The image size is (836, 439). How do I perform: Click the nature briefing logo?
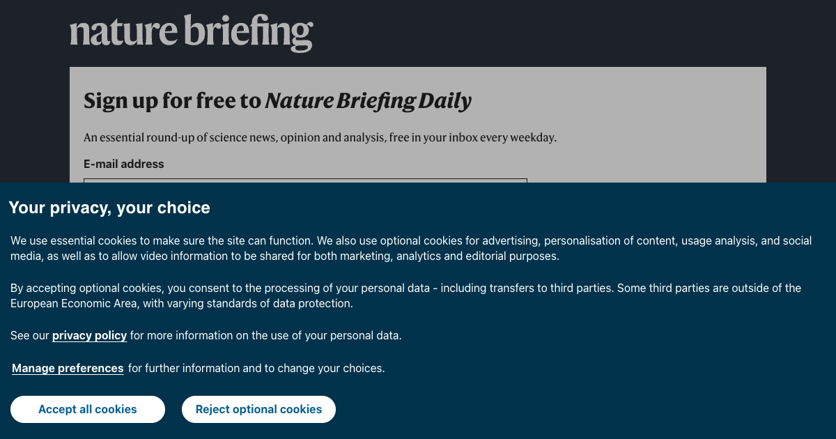pyautogui.click(x=190, y=32)
